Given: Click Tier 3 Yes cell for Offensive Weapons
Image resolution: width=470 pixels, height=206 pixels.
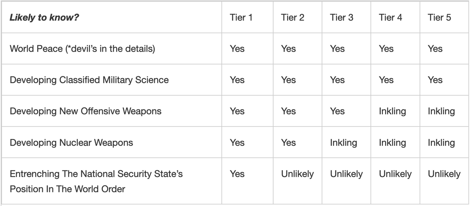Looking at the screenshot, I should 337,111.
